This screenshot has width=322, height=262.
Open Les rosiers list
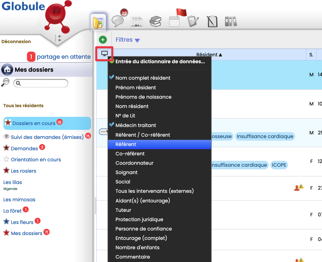pyautogui.click(x=24, y=171)
